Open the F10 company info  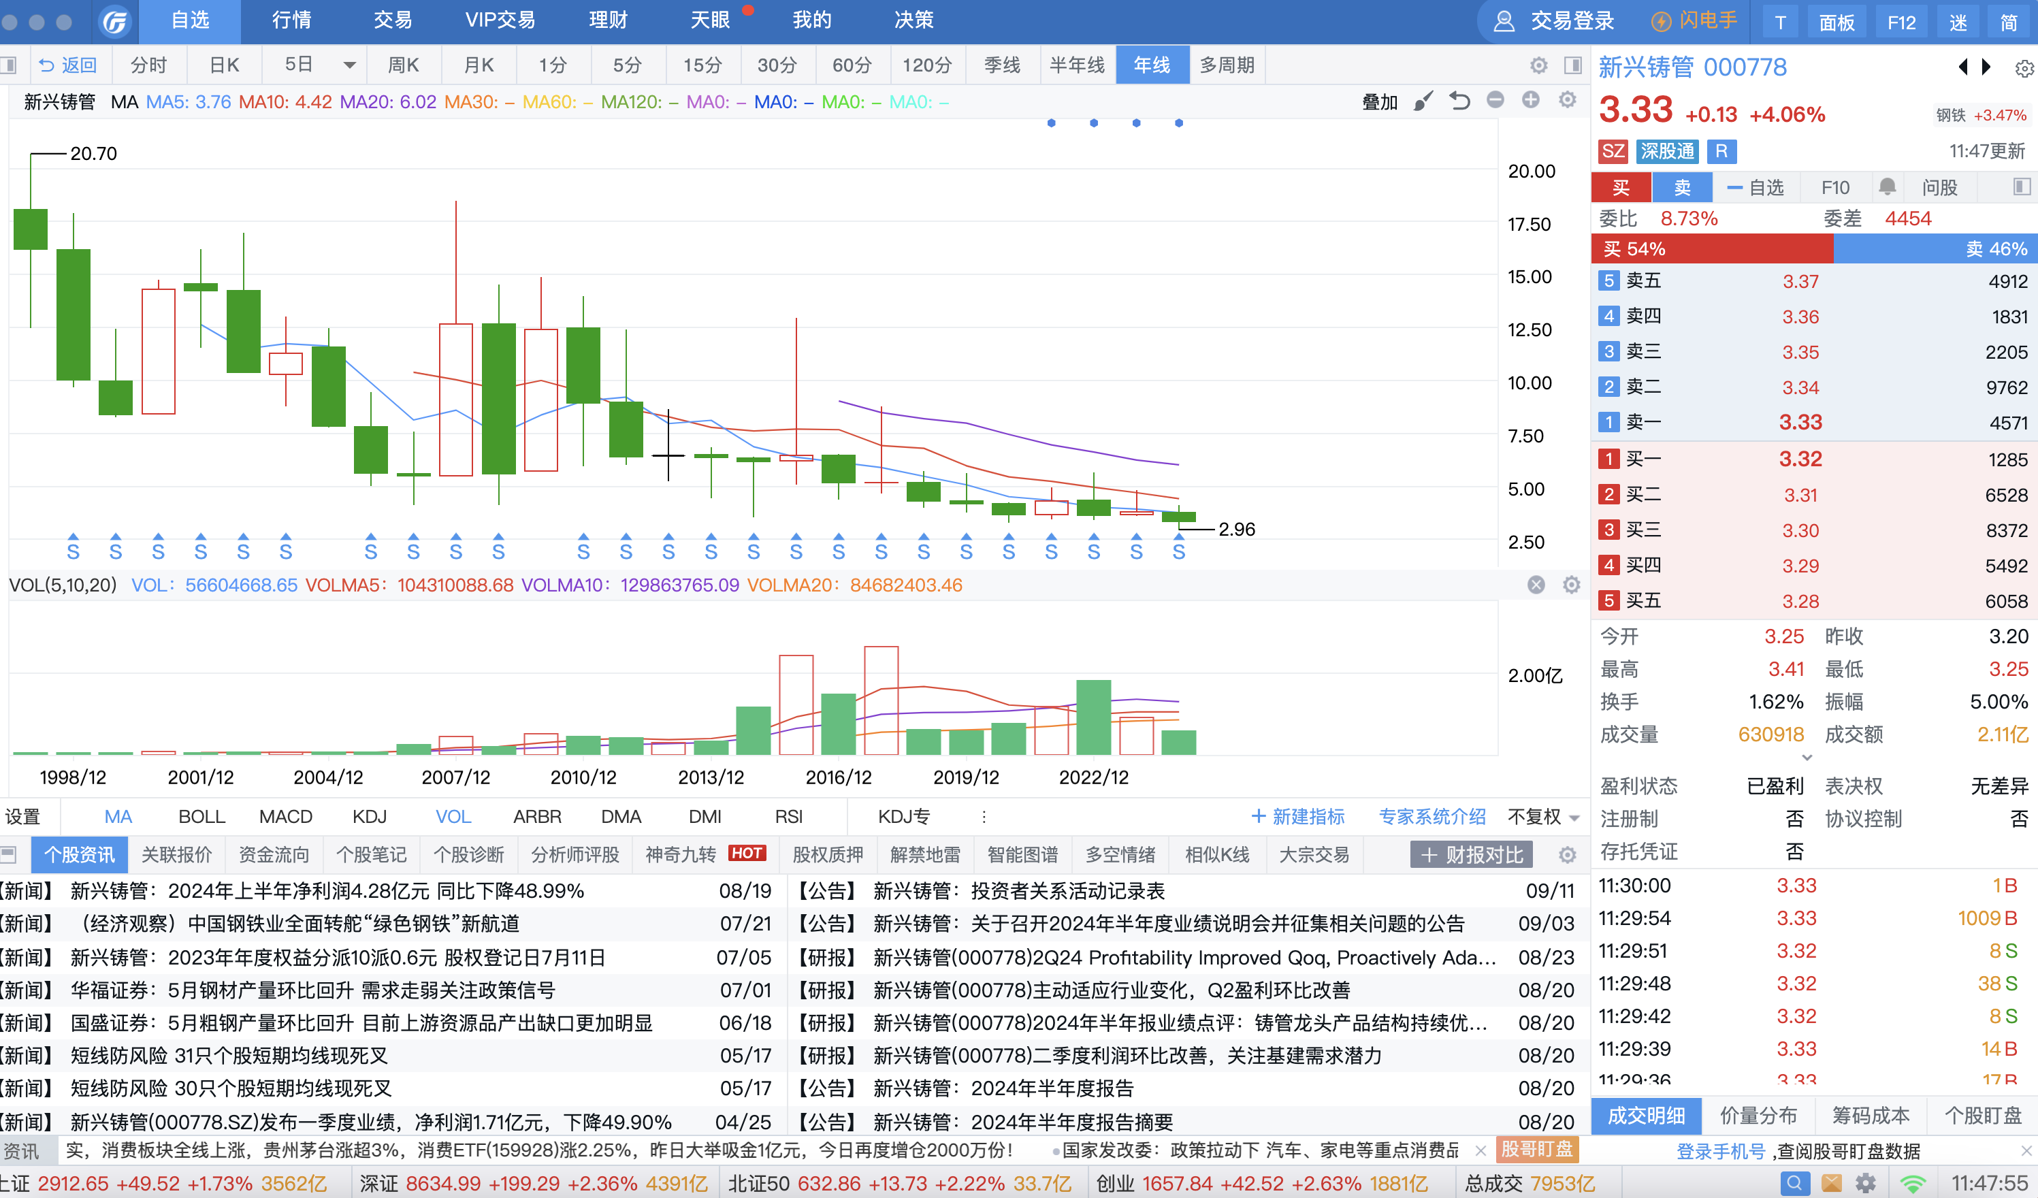tap(1835, 188)
